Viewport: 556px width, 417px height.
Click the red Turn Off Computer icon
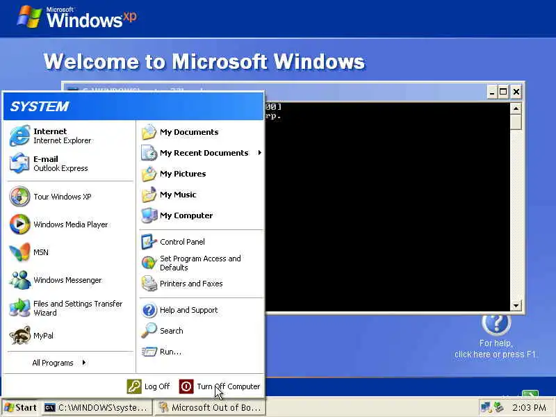pos(186,386)
